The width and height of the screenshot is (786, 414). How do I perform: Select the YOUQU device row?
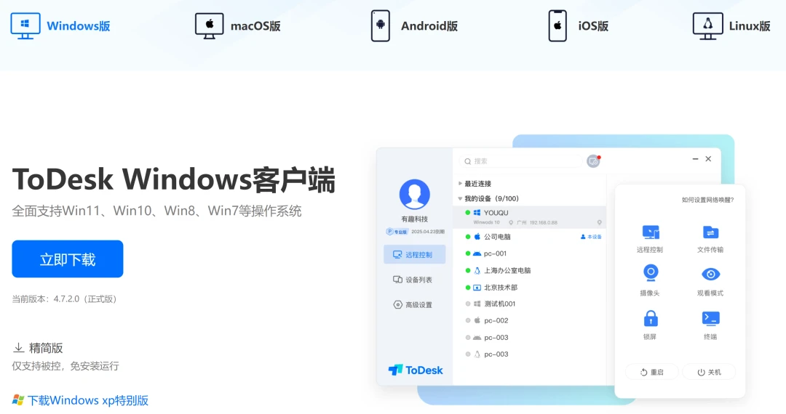click(529, 217)
